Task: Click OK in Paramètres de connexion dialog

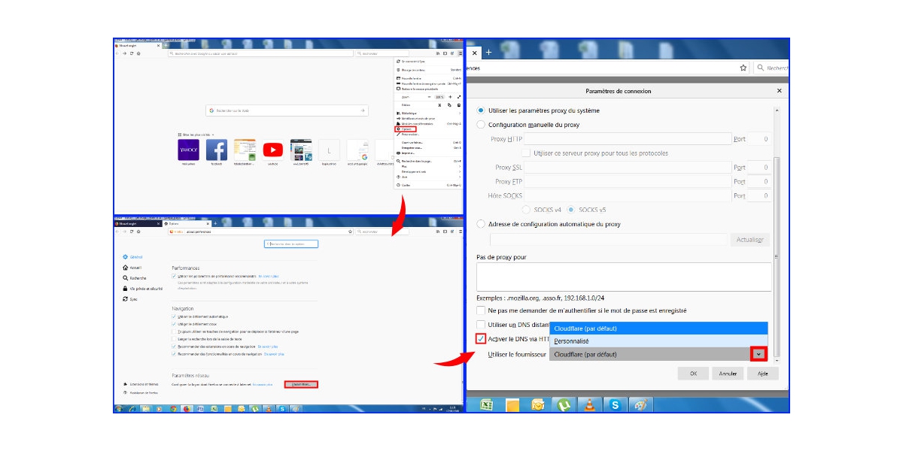Action: [x=693, y=373]
